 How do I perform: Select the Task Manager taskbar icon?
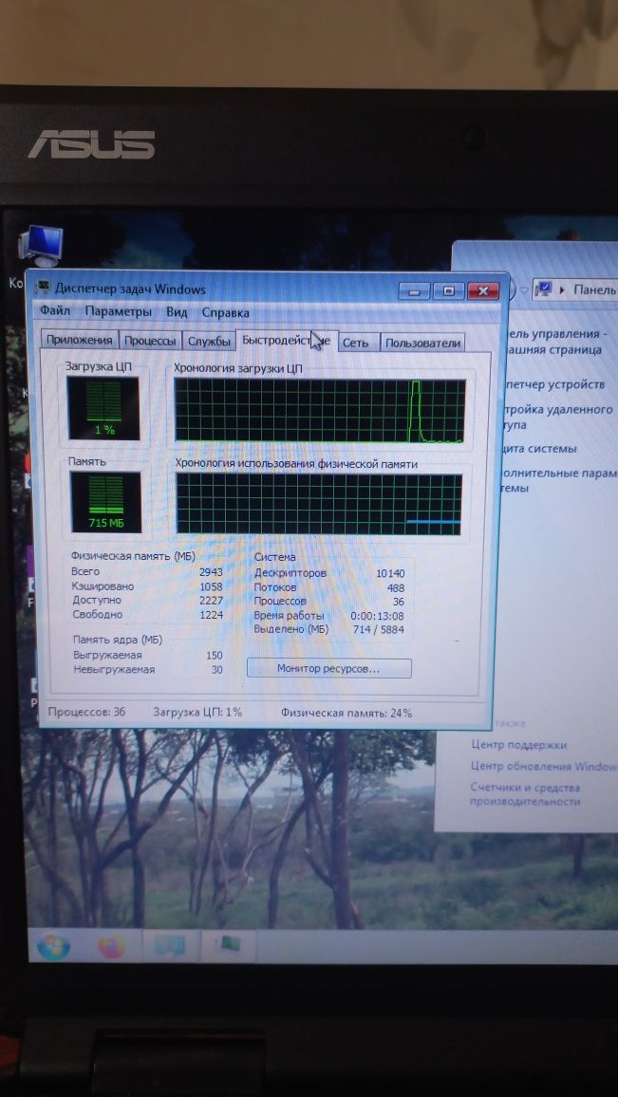click(x=228, y=946)
